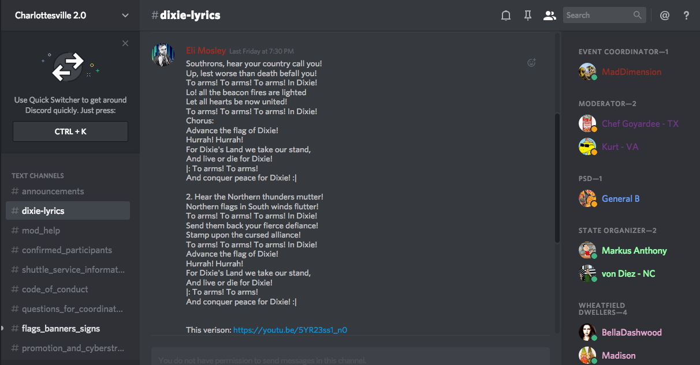
Task: Click the search magnifier icon
Action: (638, 16)
